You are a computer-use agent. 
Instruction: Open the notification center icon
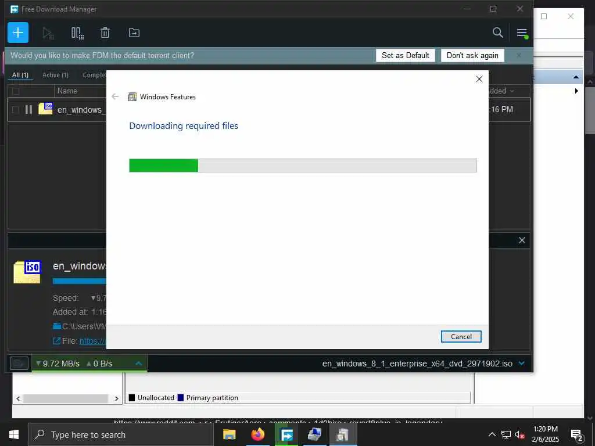tap(576, 435)
